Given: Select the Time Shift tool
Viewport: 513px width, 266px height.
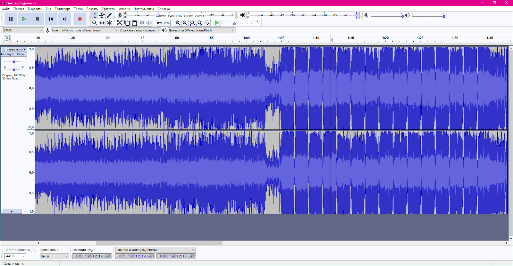Looking at the screenshot, I should tap(102, 23).
